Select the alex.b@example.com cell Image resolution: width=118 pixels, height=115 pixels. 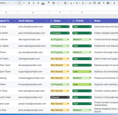pyautogui.click(x=33, y=40)
